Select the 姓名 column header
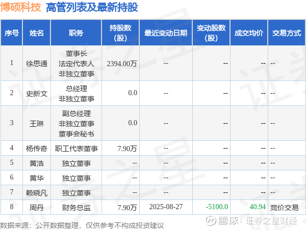Image resolution: width=306 pixels, height=230 pixels. 37,33
